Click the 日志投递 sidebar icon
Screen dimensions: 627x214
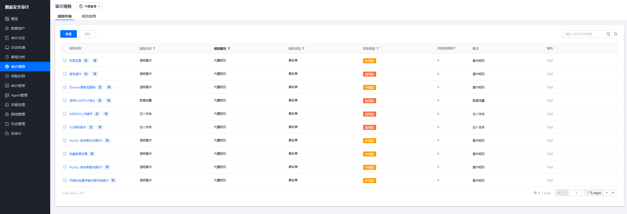click(7, 47)
